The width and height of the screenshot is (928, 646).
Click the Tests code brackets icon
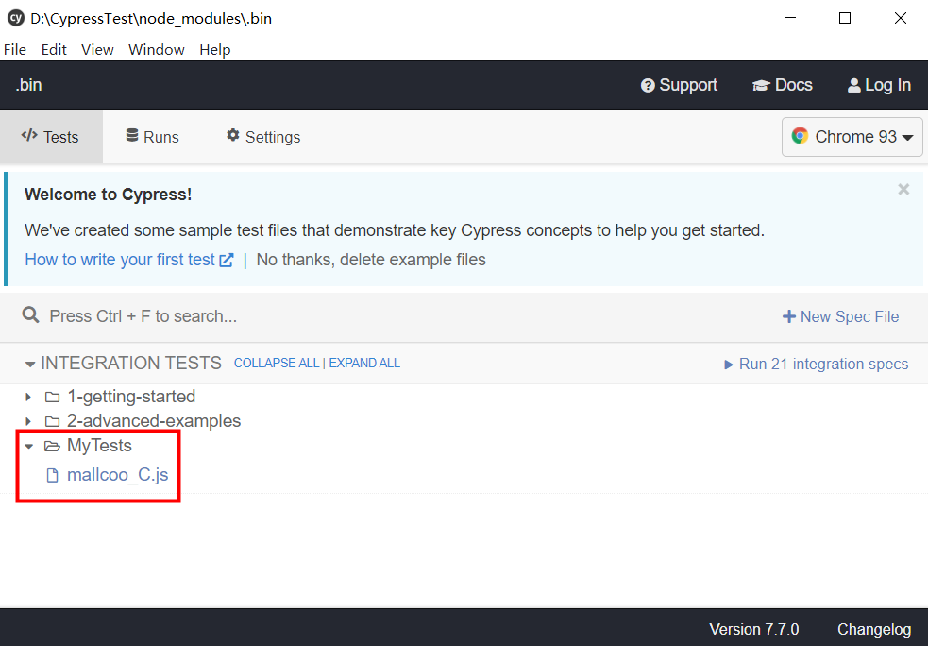tap(29, 136)
